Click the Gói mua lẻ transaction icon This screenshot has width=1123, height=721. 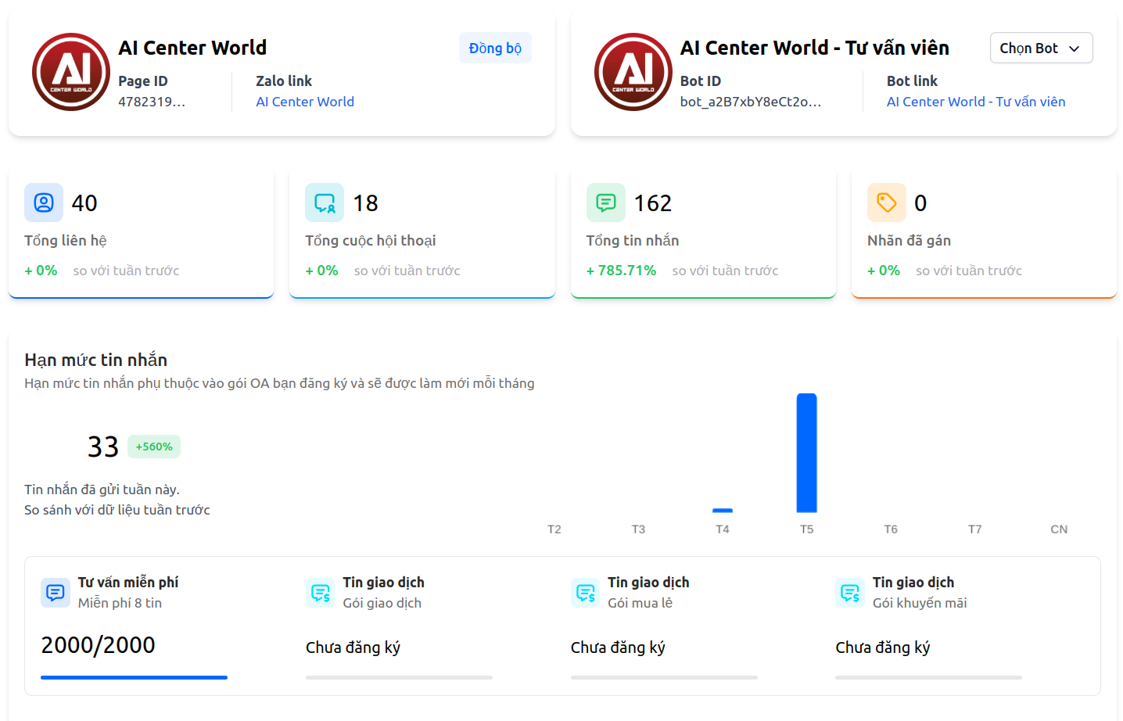tap(585, 593)
